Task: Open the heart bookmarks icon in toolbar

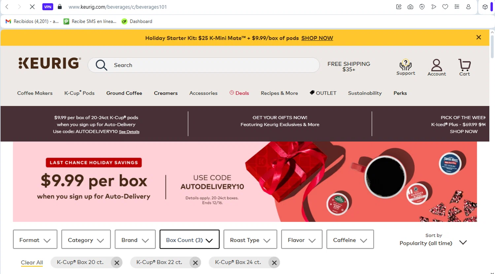Action: coord(445,7)
